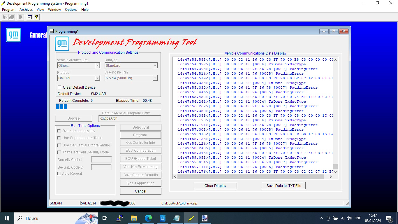Image resolution: width=398 pixels, height=224 pixels.
Task: Open the Paint-like taskbar icon
Action: pyautogui.click(x=205, y=218)
